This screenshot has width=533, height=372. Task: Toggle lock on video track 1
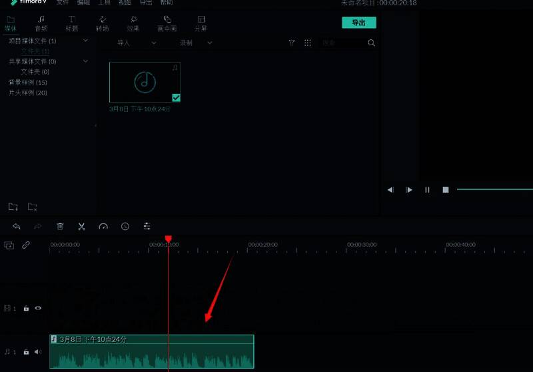[26, 309]
